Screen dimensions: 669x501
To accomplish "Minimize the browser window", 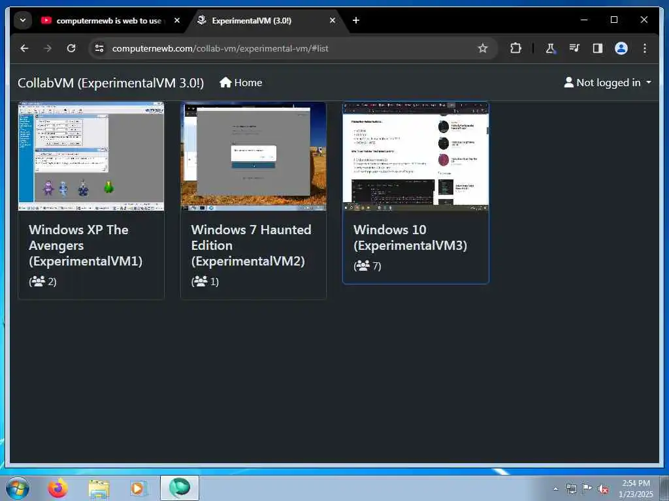I will pyautogui.click(x=584, y=20).
